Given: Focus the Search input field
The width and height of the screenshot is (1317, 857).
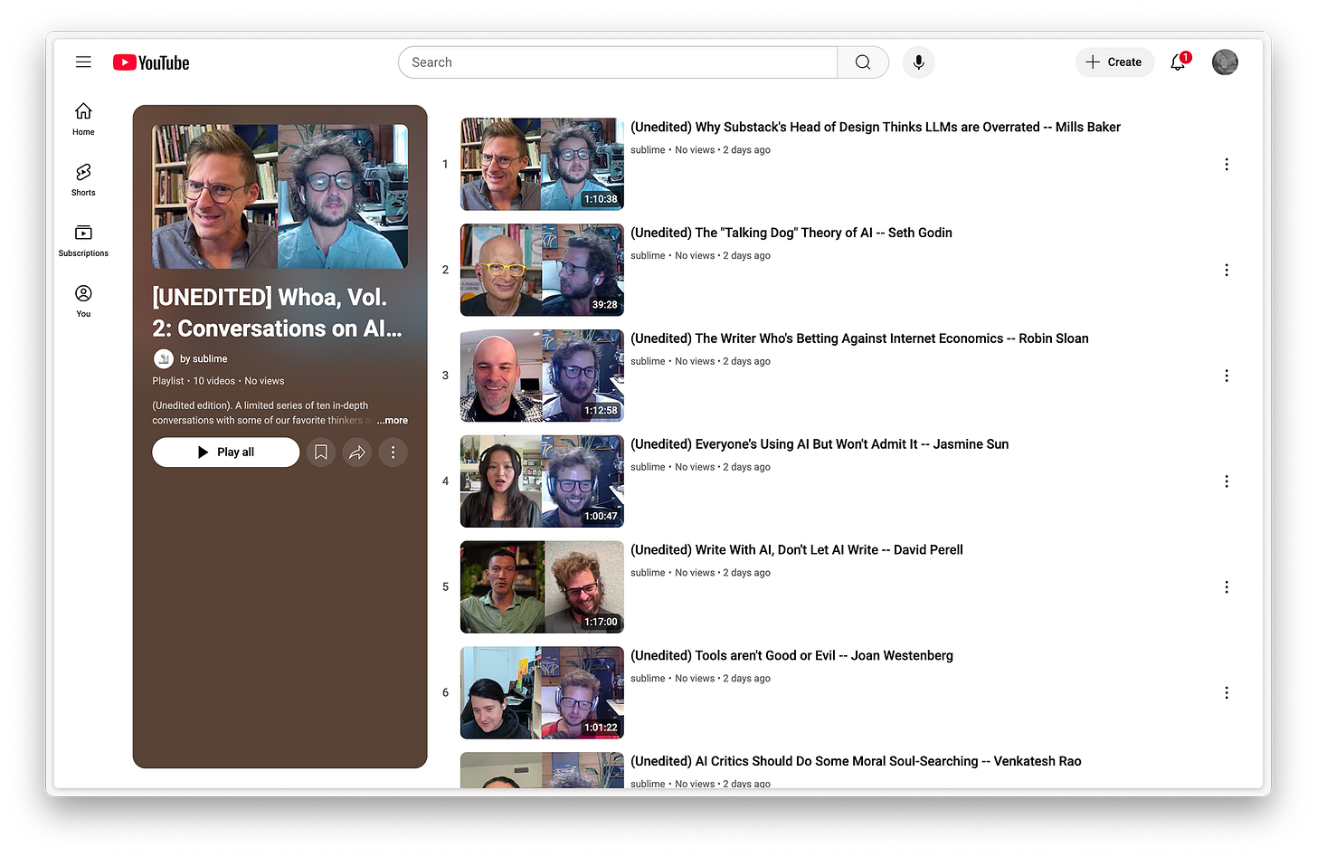Looking at the screenshot, I should click(x=618, y=62).
